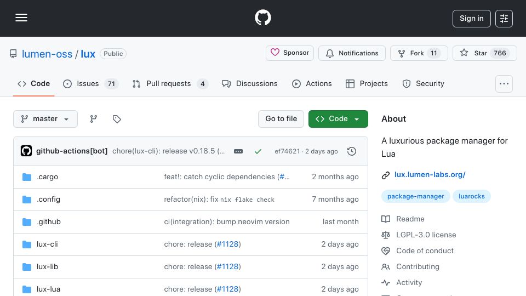Viewport: 526px width, 296px height.
Task: Open the Discussions tab
Action: [x=250, y=83]
